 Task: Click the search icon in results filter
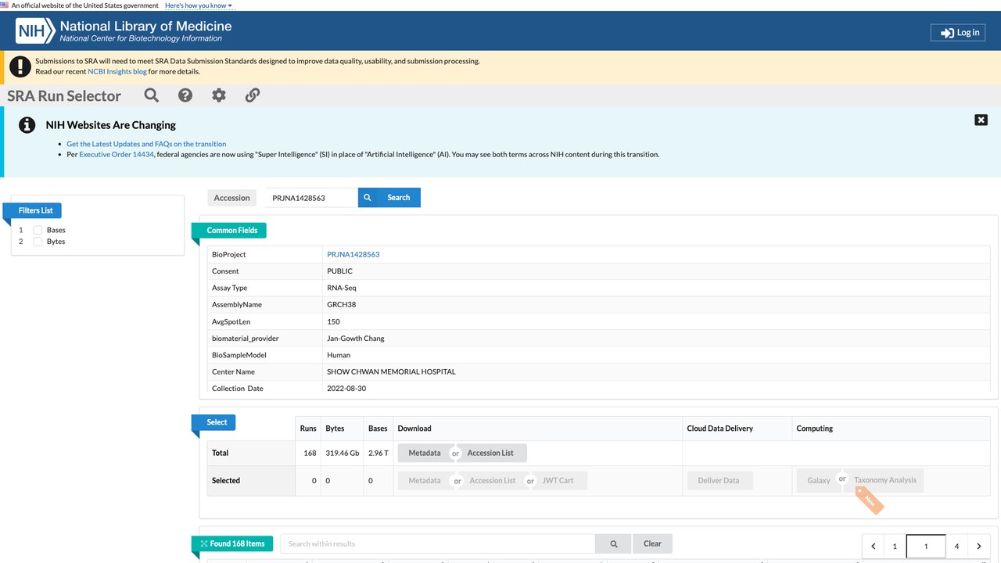click(x=614, y=543)
